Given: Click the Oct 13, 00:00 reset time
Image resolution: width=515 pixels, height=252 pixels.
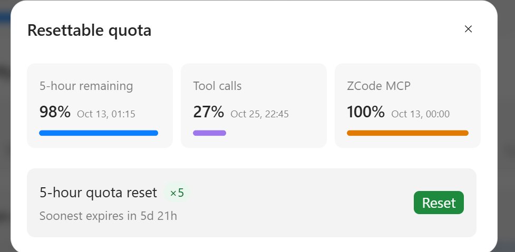Looking at the screenshot, I should tap(421, 114).
